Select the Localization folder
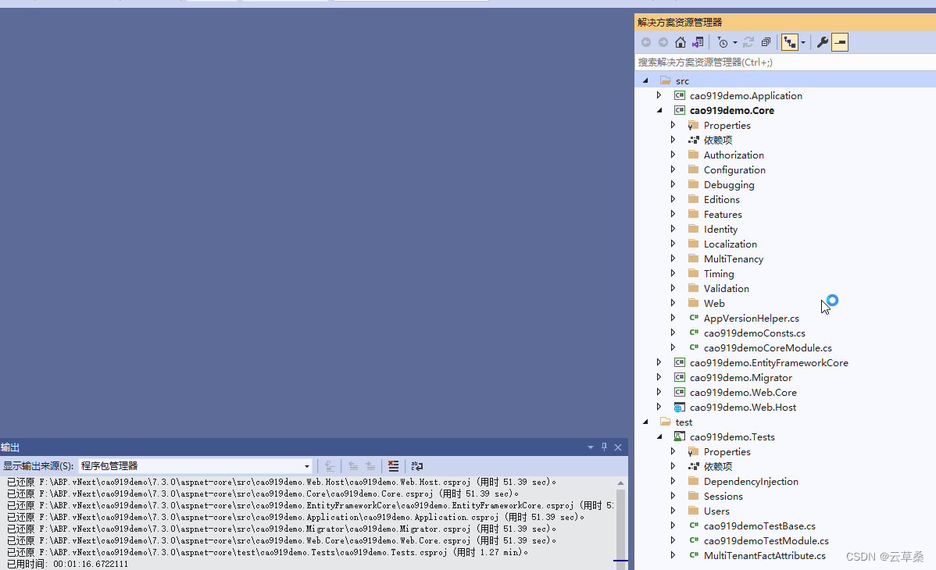This screenshot has width=936, height=570. pyautogui.click(x=730, y=244)
